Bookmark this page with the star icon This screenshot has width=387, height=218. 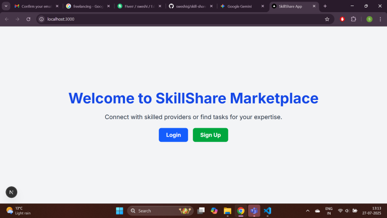[327, 19]
